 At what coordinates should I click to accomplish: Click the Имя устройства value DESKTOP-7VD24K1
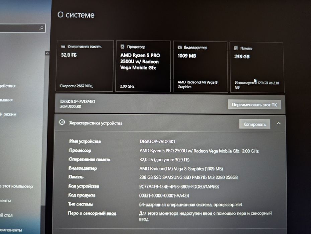click(x=157, y=141)
